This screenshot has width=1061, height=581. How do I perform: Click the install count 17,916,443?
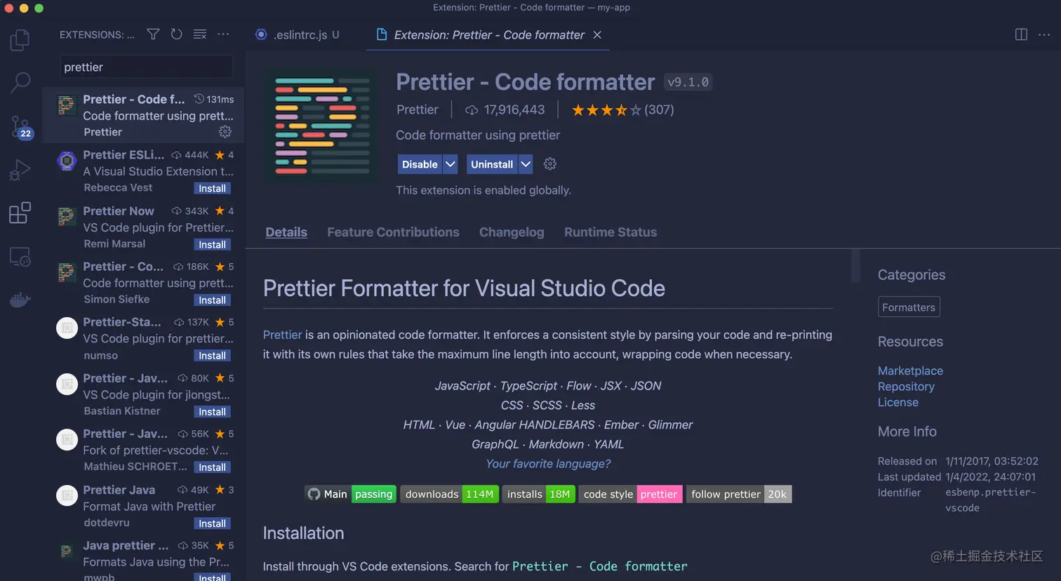pyautogui.click(x=505, y=109)
